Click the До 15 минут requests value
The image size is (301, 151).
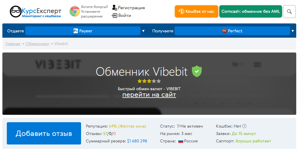click(244, 133)
